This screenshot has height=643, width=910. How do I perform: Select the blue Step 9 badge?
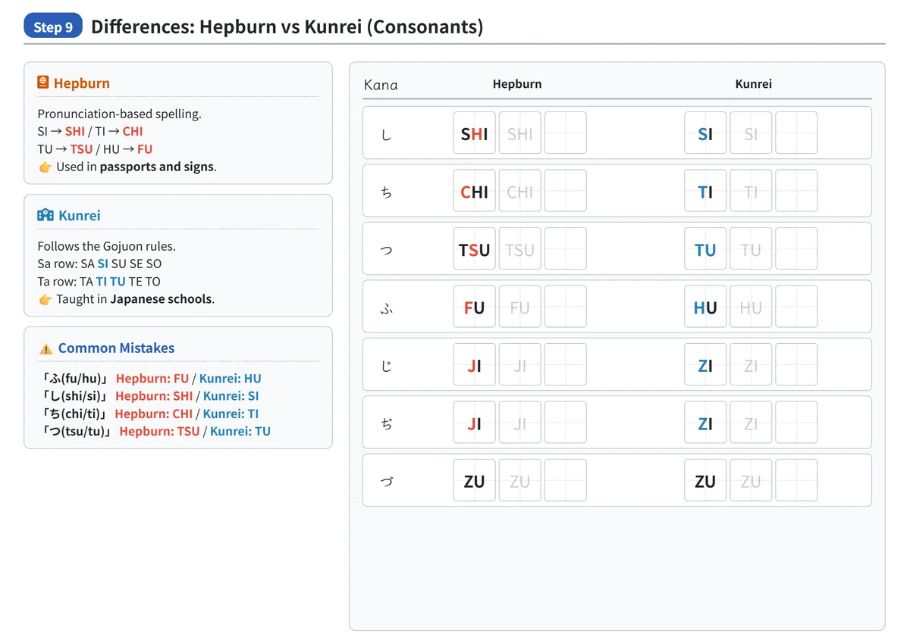pyautogui.click(x=53, y=27)
